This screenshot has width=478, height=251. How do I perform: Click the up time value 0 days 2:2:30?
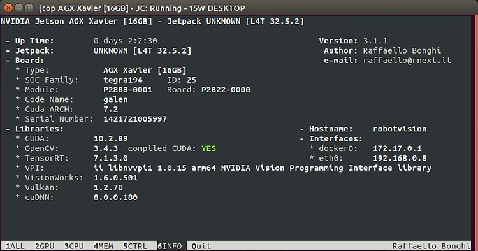click(x=126, y=41)
